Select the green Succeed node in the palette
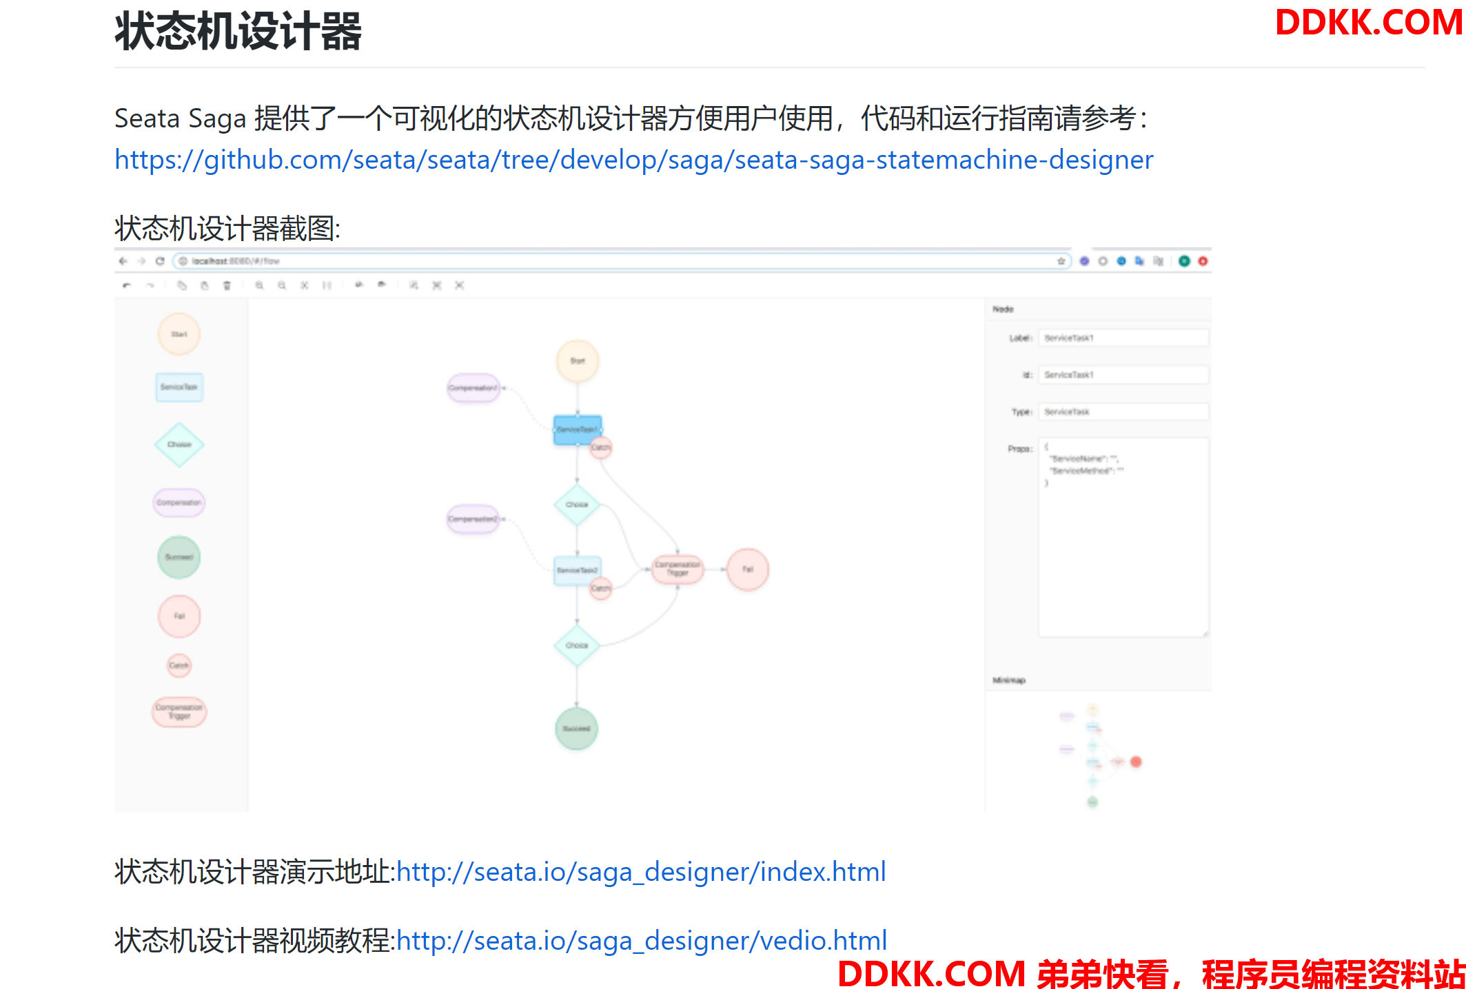 click(x=179, y=556)
